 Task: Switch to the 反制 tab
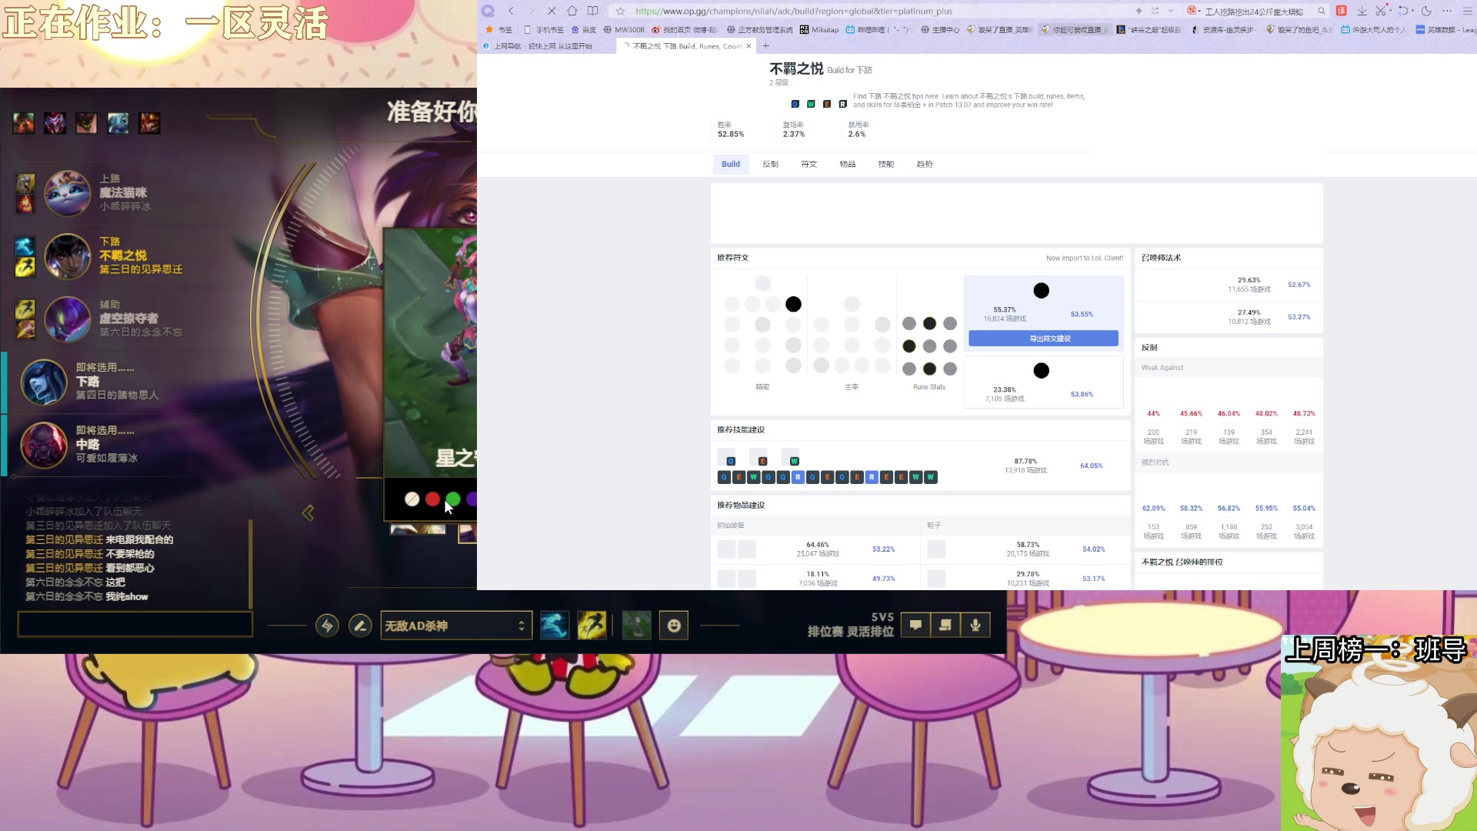click(x=770, y=164)
